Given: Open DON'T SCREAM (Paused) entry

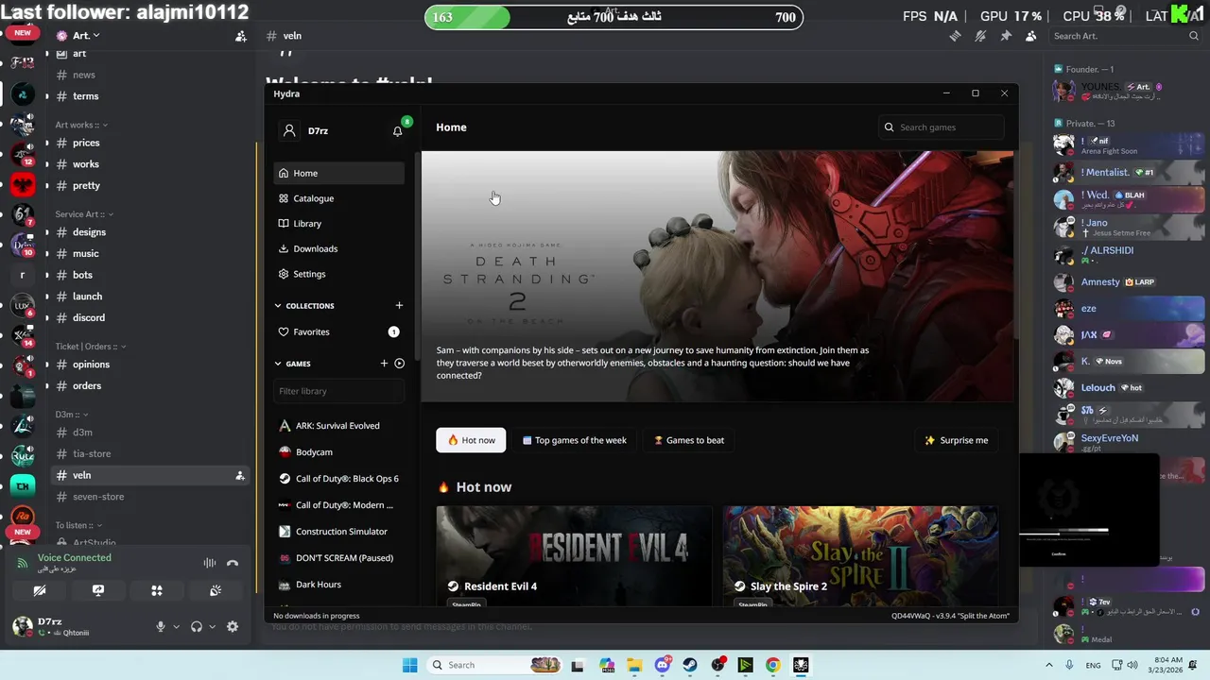Looking at the screenshot, I should pyautogui.click(x=339, y=558).
